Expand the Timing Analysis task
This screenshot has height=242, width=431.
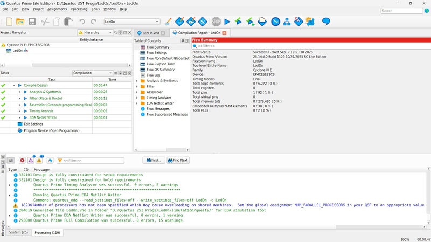(x=19, y=111)
